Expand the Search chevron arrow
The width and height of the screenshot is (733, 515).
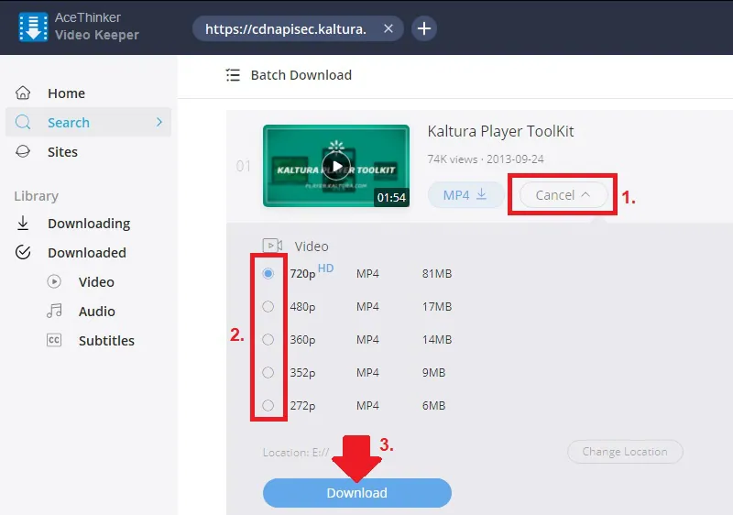point(159,123)
